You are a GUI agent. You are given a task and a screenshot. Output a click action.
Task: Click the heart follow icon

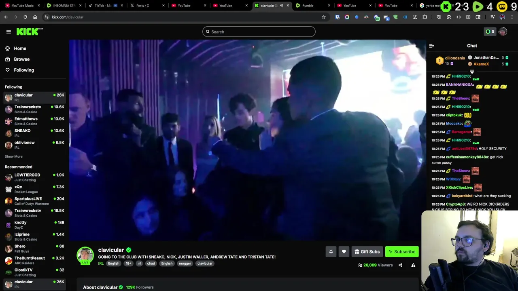click(x=344, y=252)
